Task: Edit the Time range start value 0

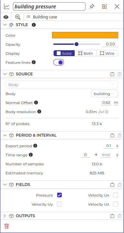Action: [85, 155]
